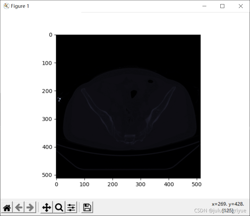250x216 pixels.
Task: Activate the Pan tool with four arrows
Action: pyautogui.click(x=47, y=207)
